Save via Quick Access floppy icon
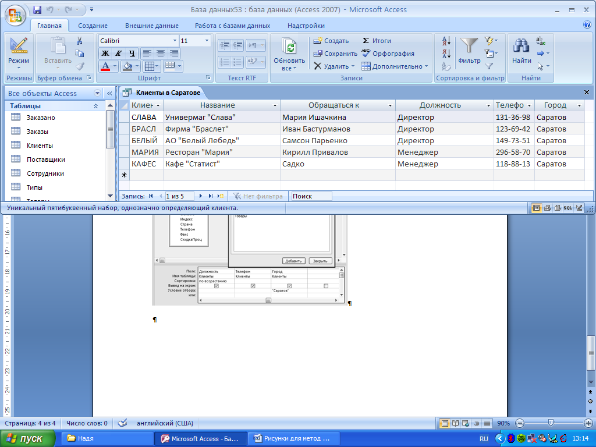Viewport: 596px width, 447px height. pos(37,9)
